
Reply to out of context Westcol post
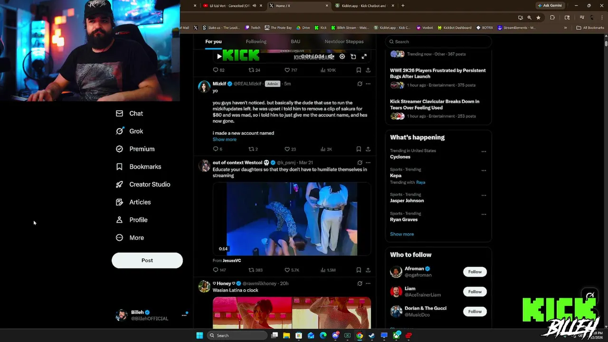[x=215, y=270]
